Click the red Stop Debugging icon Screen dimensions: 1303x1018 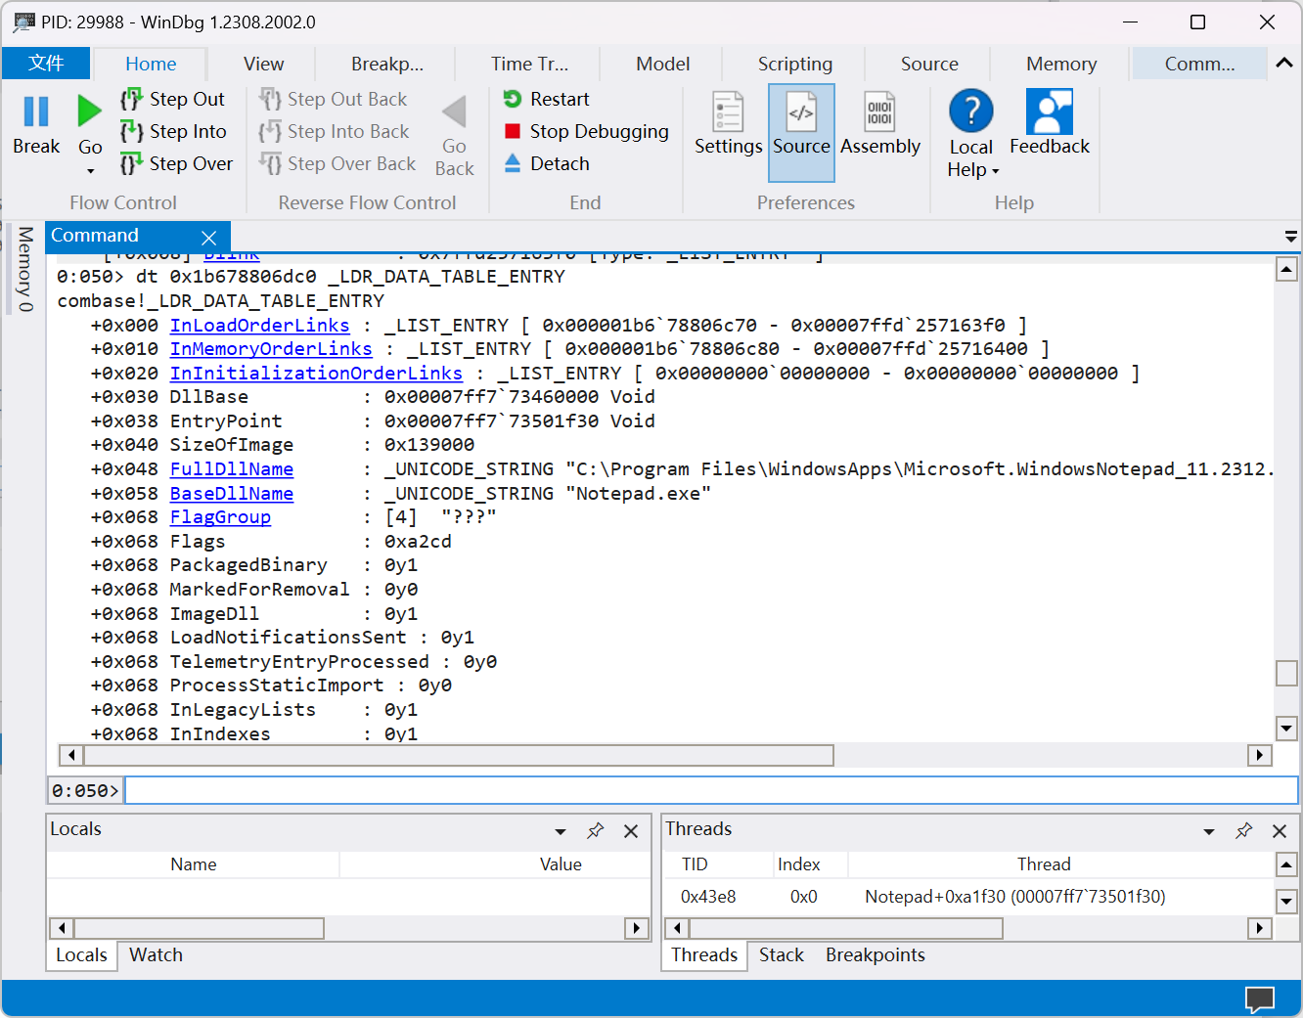pyautogui.click(x=513, y=131)
